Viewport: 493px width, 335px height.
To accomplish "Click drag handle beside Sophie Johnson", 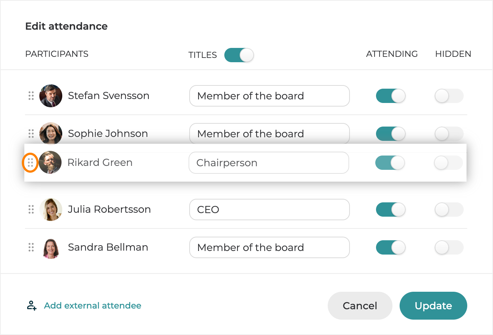I will [x=31, y=134].
